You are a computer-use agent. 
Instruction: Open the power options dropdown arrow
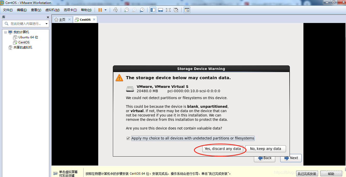pos(105,10)
